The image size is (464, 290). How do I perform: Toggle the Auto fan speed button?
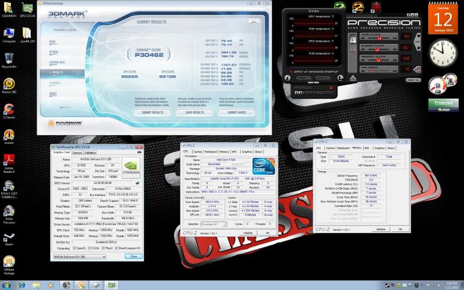point(418,70)
